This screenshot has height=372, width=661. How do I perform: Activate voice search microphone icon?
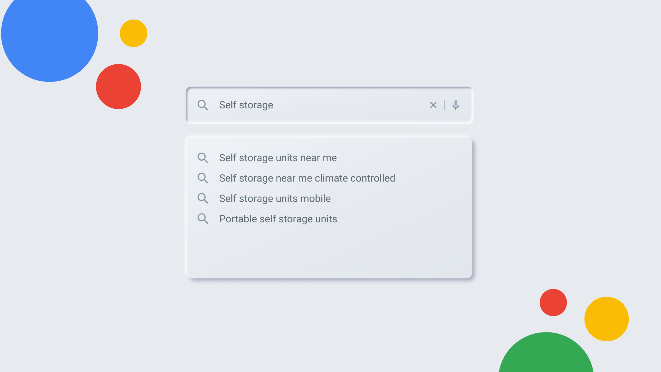pos(456,105)
